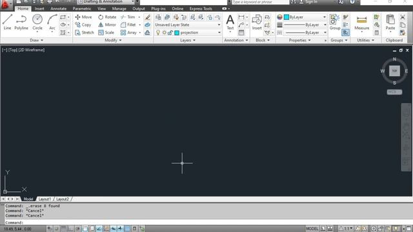The width and height of the screenshot is (413, 232).
Task: Click the annotation scale 1:1 button
Action: [x=346, y=229]
